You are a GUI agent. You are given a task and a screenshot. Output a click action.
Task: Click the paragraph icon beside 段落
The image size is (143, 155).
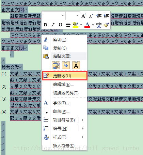46,111
